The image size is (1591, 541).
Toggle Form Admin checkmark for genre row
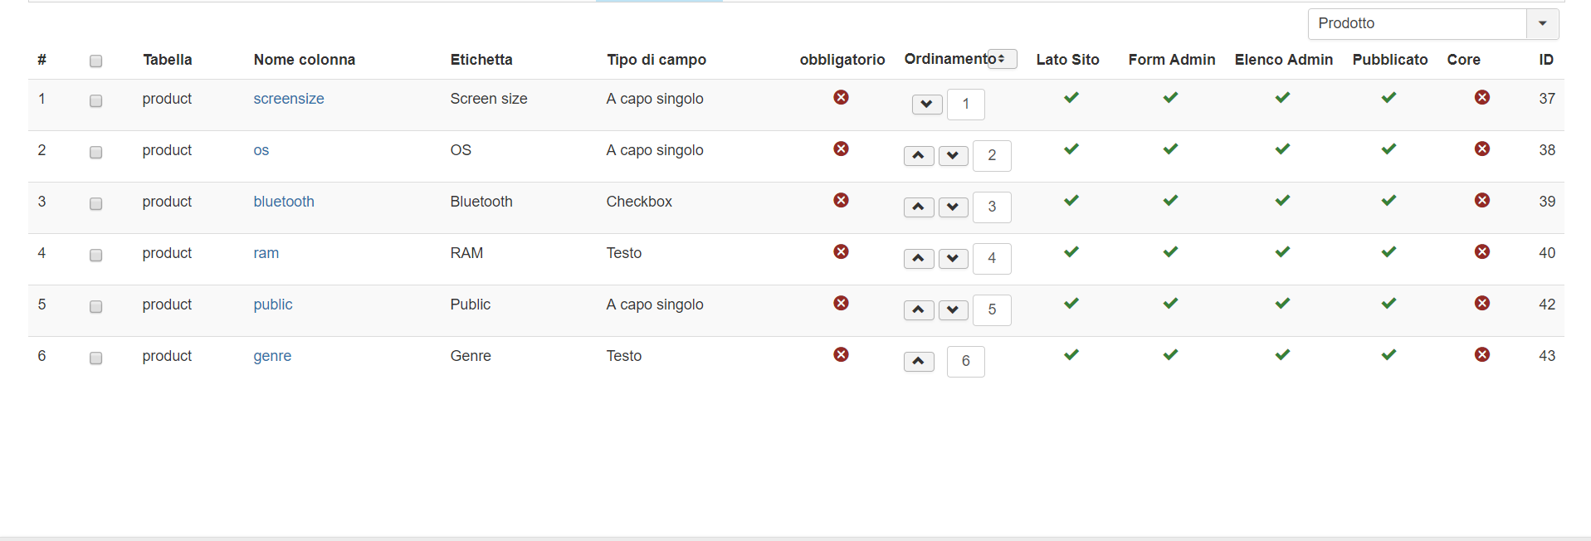click(x=1170, y=355)
